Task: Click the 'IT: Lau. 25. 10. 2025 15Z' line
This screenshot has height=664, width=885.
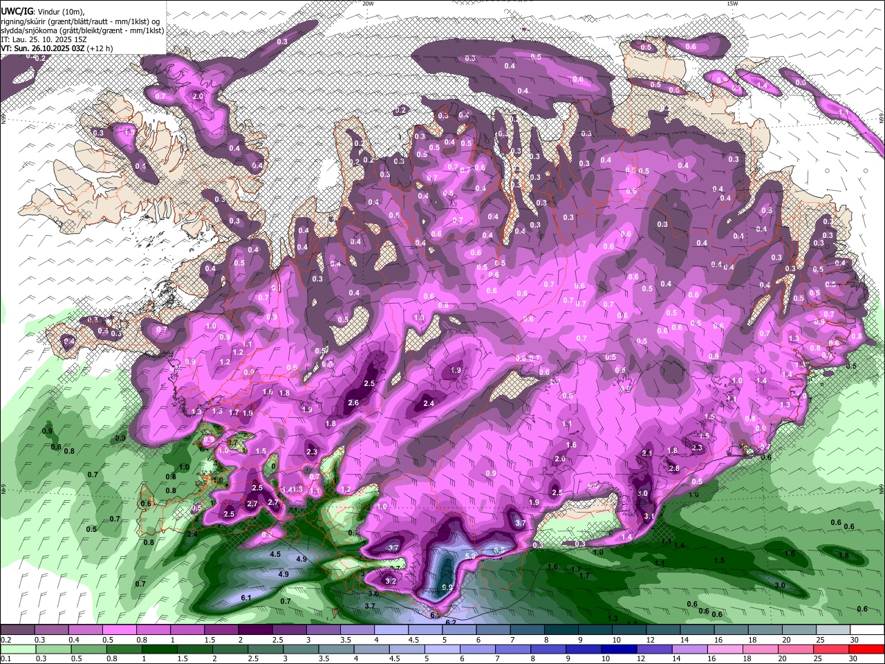Action: [44, 39]
